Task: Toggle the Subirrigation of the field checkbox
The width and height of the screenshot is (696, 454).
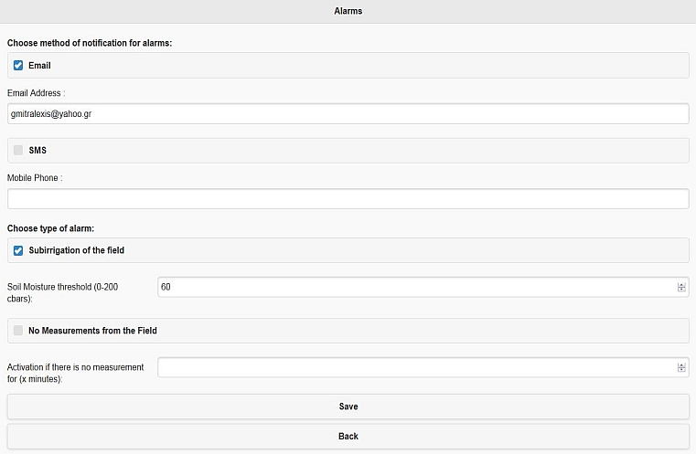Action: tap(18, 250)
